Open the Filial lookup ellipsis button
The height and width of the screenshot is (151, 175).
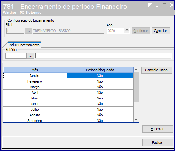(x=28, y=31)
